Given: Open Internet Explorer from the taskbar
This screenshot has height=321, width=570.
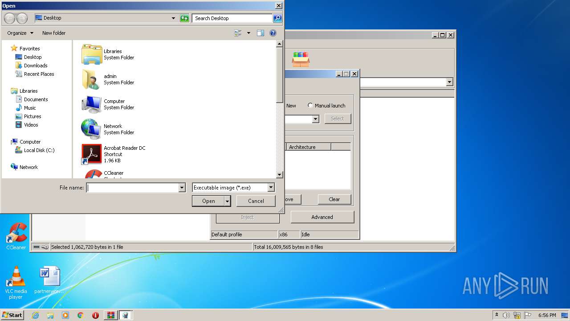Looking at the screenshot, I should click(35, 315).
